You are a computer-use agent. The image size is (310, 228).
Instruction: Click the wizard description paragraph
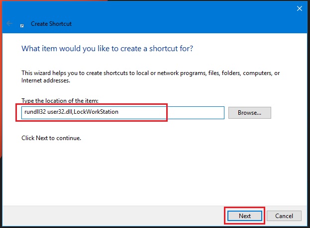click(x=149, y=73)
